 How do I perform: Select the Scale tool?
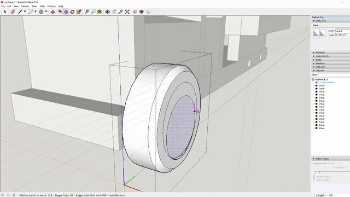79,12
